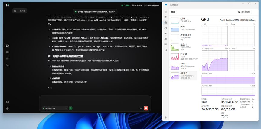Open the Task Manager hamburger navigation menu
The width and height of the screenshot is (261, 129).
click(x=165, y=12)
